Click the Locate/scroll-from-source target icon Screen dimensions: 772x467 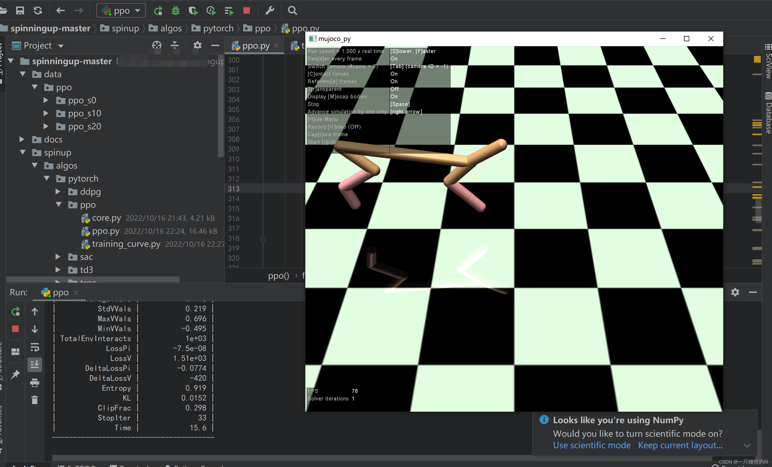157,45
